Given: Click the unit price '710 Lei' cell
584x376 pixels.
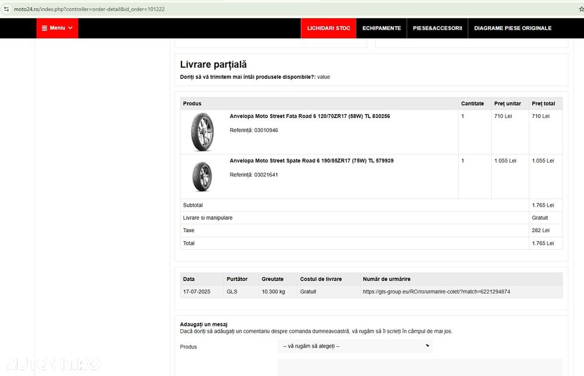Looking at the screenshot, I should [x=503, y=116].
